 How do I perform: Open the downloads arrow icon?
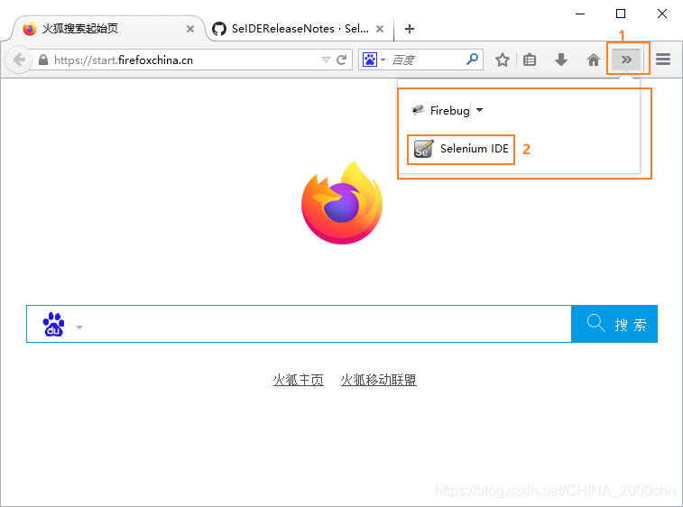[561, 60]
